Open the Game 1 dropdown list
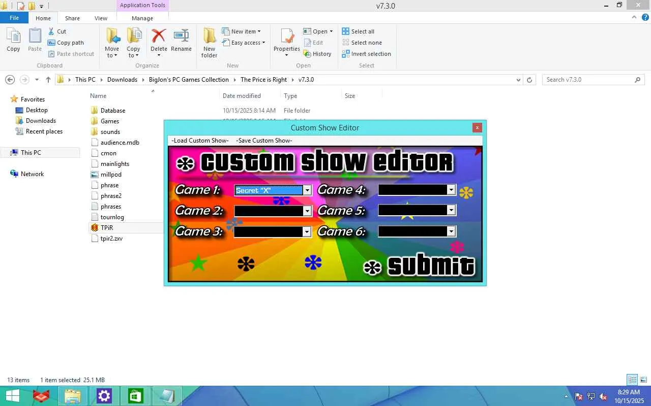The width and height of the screenshot is (651, 406). click(x=307, y=190)
